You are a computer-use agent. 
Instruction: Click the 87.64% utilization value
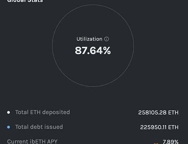(x=93, y=51)
